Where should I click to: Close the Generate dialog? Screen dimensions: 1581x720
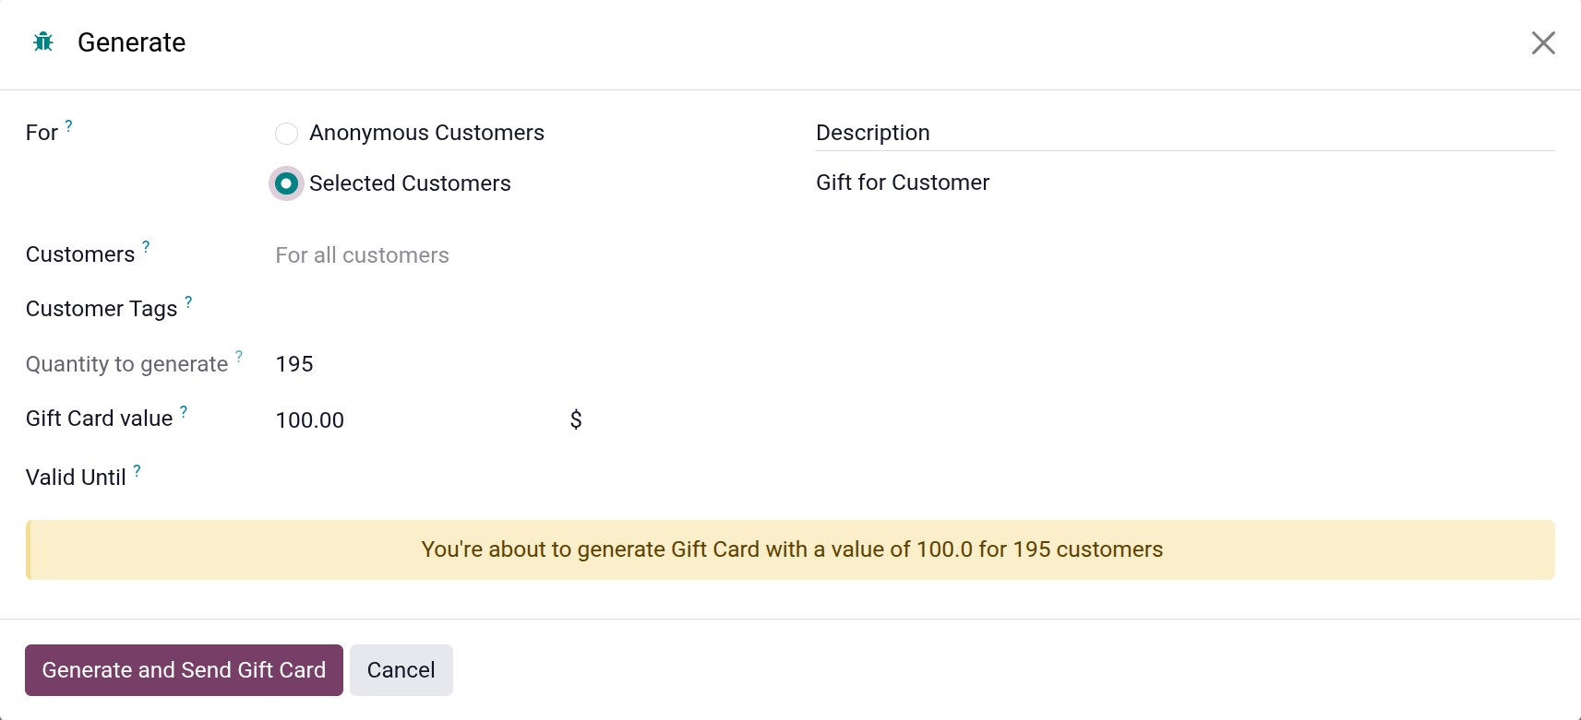pyautogui.click(x=1542, y=43)
